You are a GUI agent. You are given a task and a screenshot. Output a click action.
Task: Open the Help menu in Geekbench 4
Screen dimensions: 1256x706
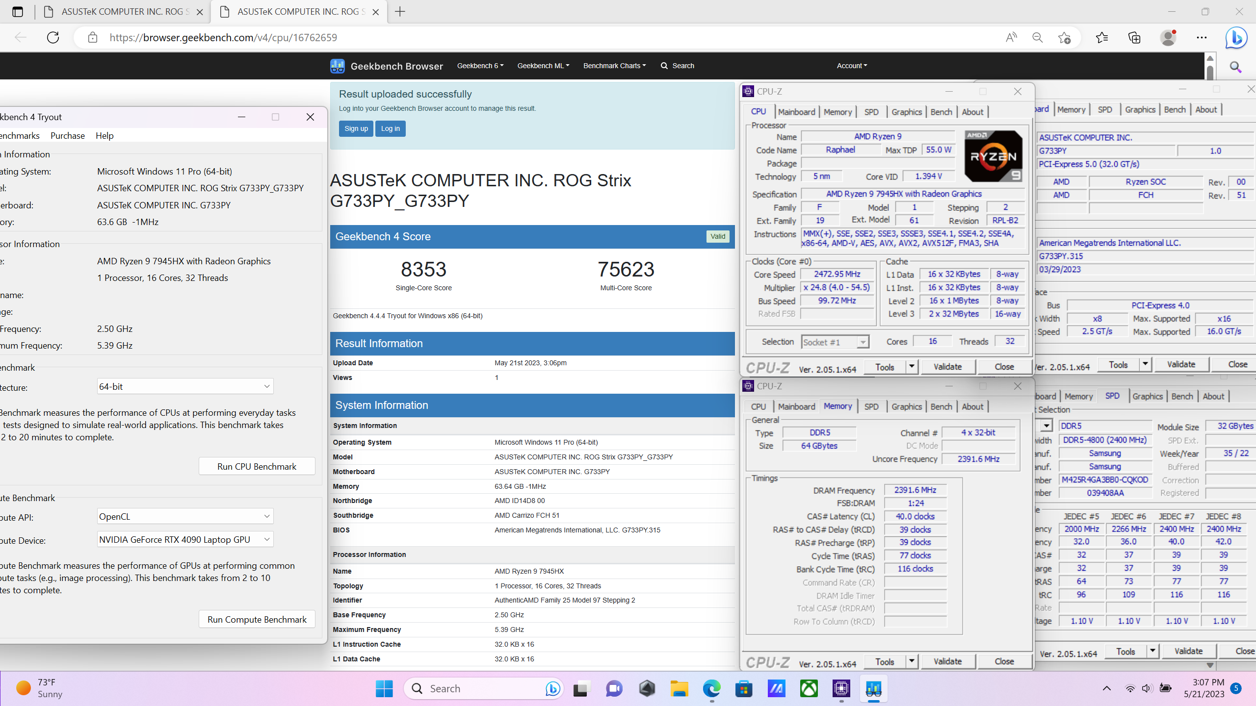point(105,135)
